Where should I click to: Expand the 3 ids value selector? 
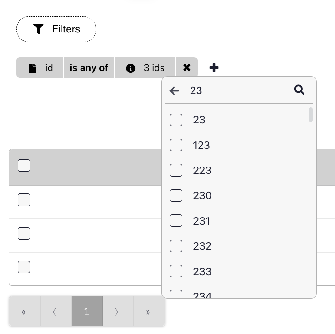[x=154, y=68]
